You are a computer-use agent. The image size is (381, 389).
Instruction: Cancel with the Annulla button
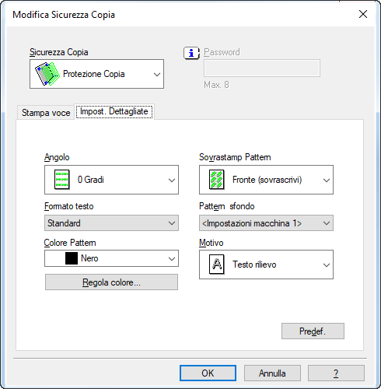(x=272, y=373)
